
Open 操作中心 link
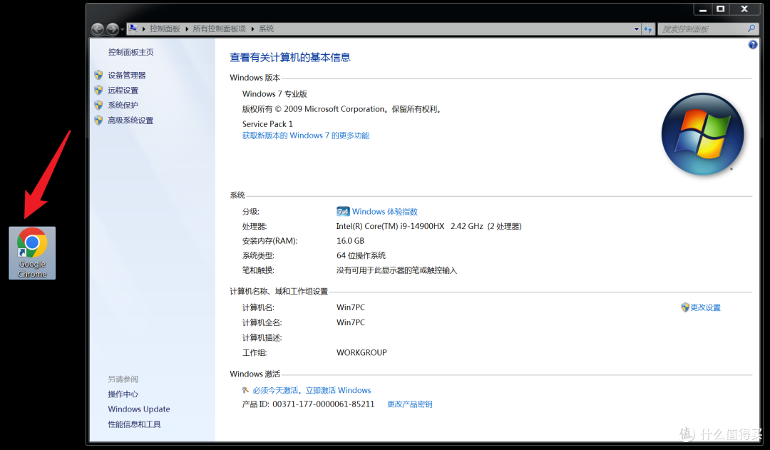[x=123, y=394]
